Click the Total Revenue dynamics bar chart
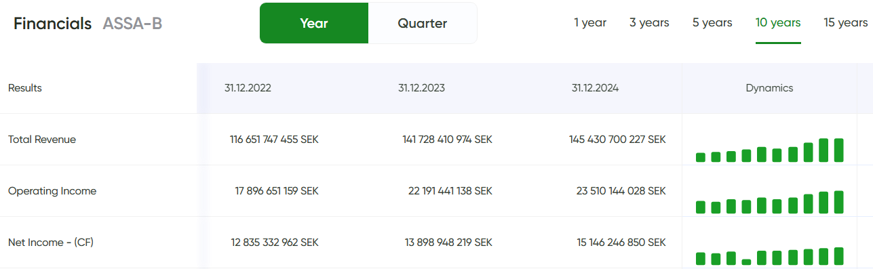 click(769, 150)
